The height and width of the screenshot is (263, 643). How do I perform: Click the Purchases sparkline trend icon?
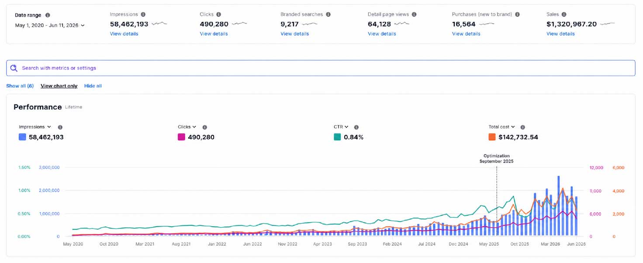(x=486, y=24)
